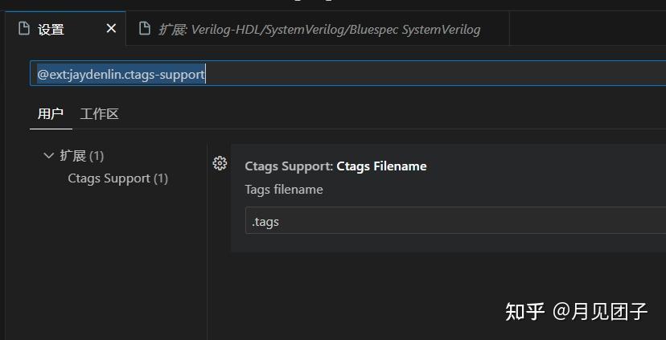Switch to the Verilog-HDL/SystemVerilog extension tab
Viewport: 666px width, 340px height.
[318, 29]
